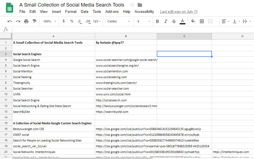The image size is (254, 159).
Task: Open the Data menu
Action: click(x=85, y=11)
